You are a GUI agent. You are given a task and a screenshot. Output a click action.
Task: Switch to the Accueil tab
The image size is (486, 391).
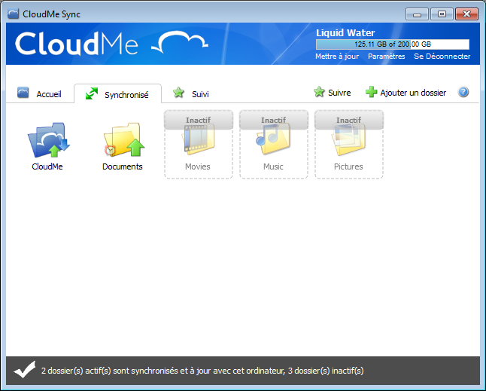click(x=39, y=93)
